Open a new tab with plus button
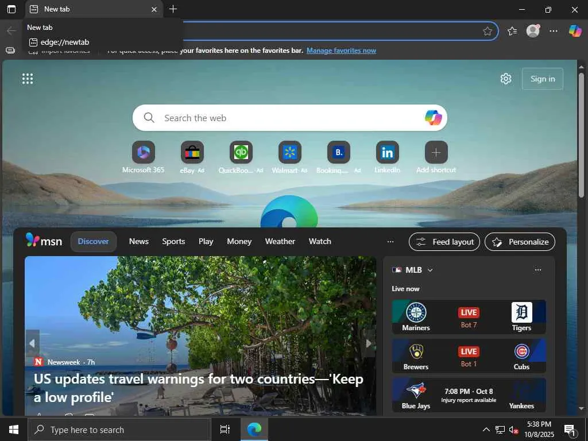588x441 pixels. click(173, 9)
